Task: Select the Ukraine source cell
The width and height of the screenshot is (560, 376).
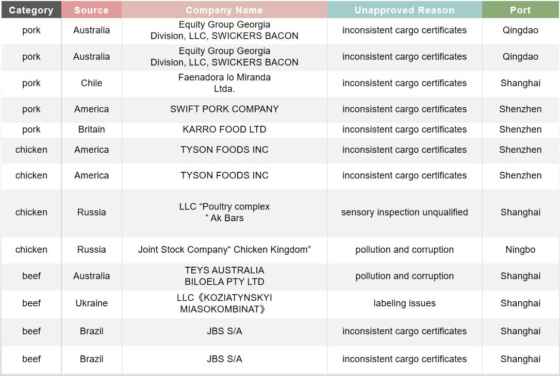Action: (91, 303)
